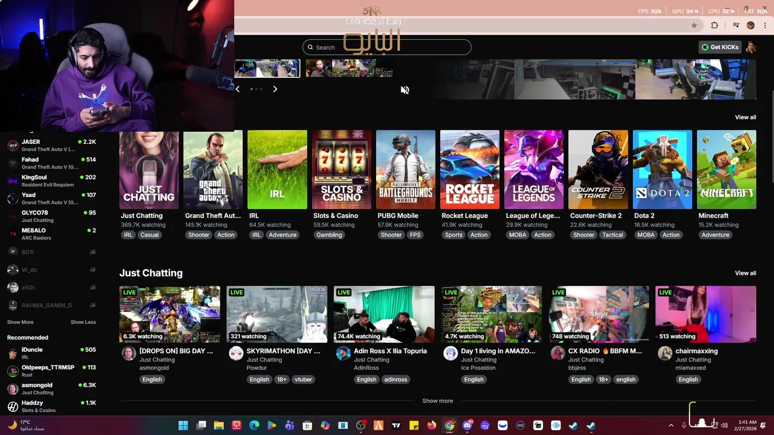Open the chairmaxxing stream thumbnail

[706, 314]
